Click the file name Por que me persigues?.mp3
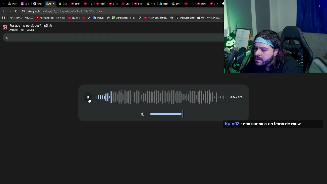 click(29, 26)
